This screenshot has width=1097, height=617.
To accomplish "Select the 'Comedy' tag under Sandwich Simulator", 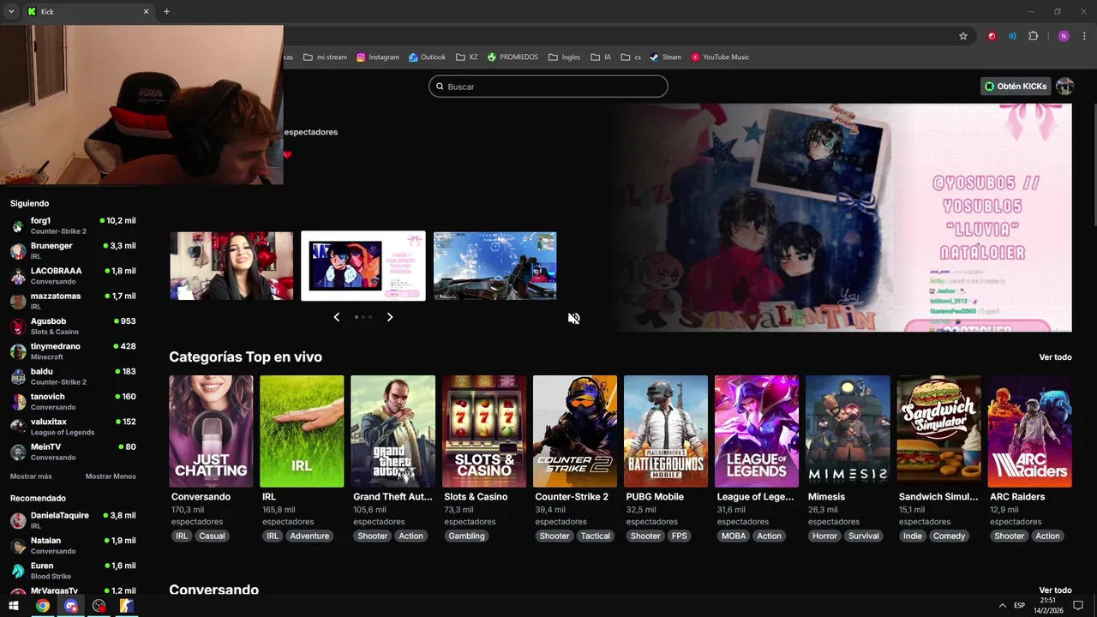I will [949, 536].
